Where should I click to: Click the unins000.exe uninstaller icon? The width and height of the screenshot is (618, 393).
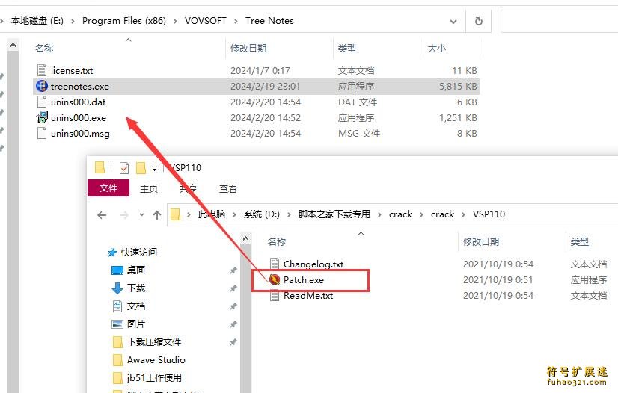click(42, 117)
